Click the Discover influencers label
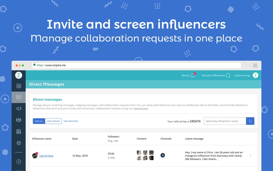Image resolution: width=273 pixels, height=171 pixels. [x=213, y=75]
